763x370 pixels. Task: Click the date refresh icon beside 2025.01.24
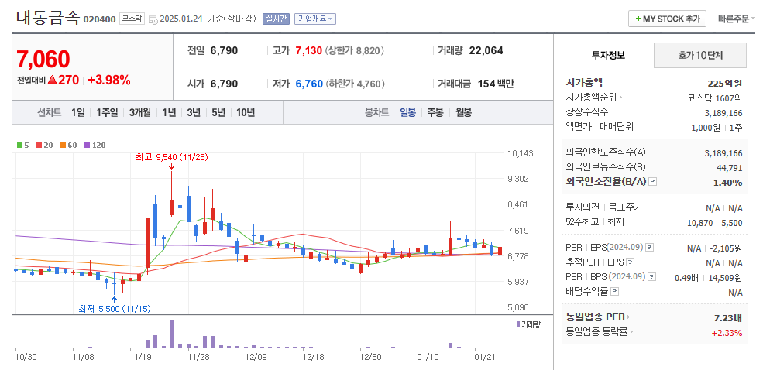[x=153, y=19]
